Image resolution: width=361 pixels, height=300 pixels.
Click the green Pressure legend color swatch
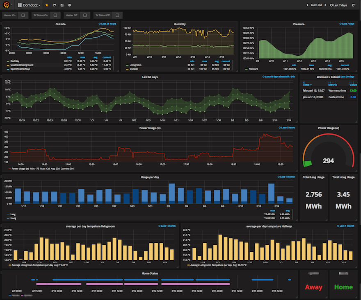[247, 69]
